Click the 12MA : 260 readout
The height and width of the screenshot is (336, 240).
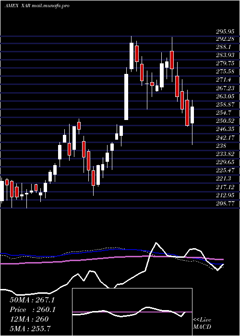[x=29, y=319]
